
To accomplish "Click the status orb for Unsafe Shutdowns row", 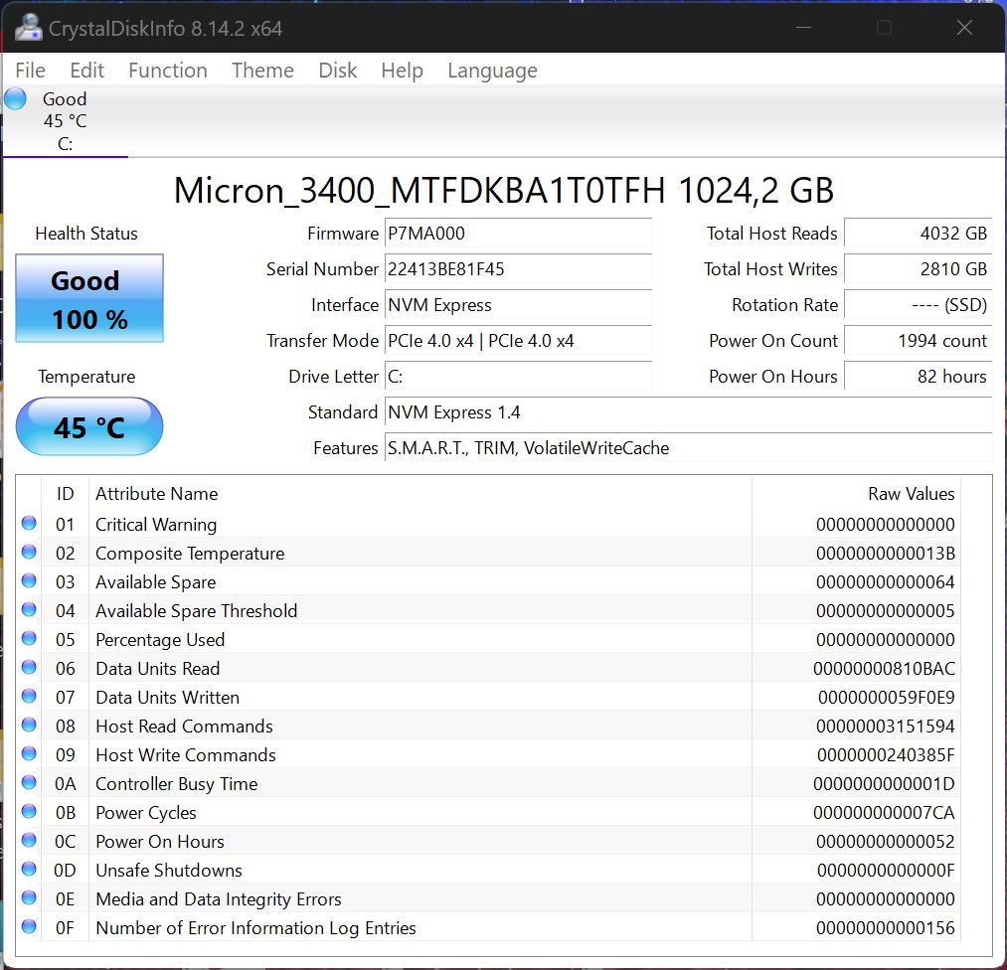I will [x=29, y=869].
